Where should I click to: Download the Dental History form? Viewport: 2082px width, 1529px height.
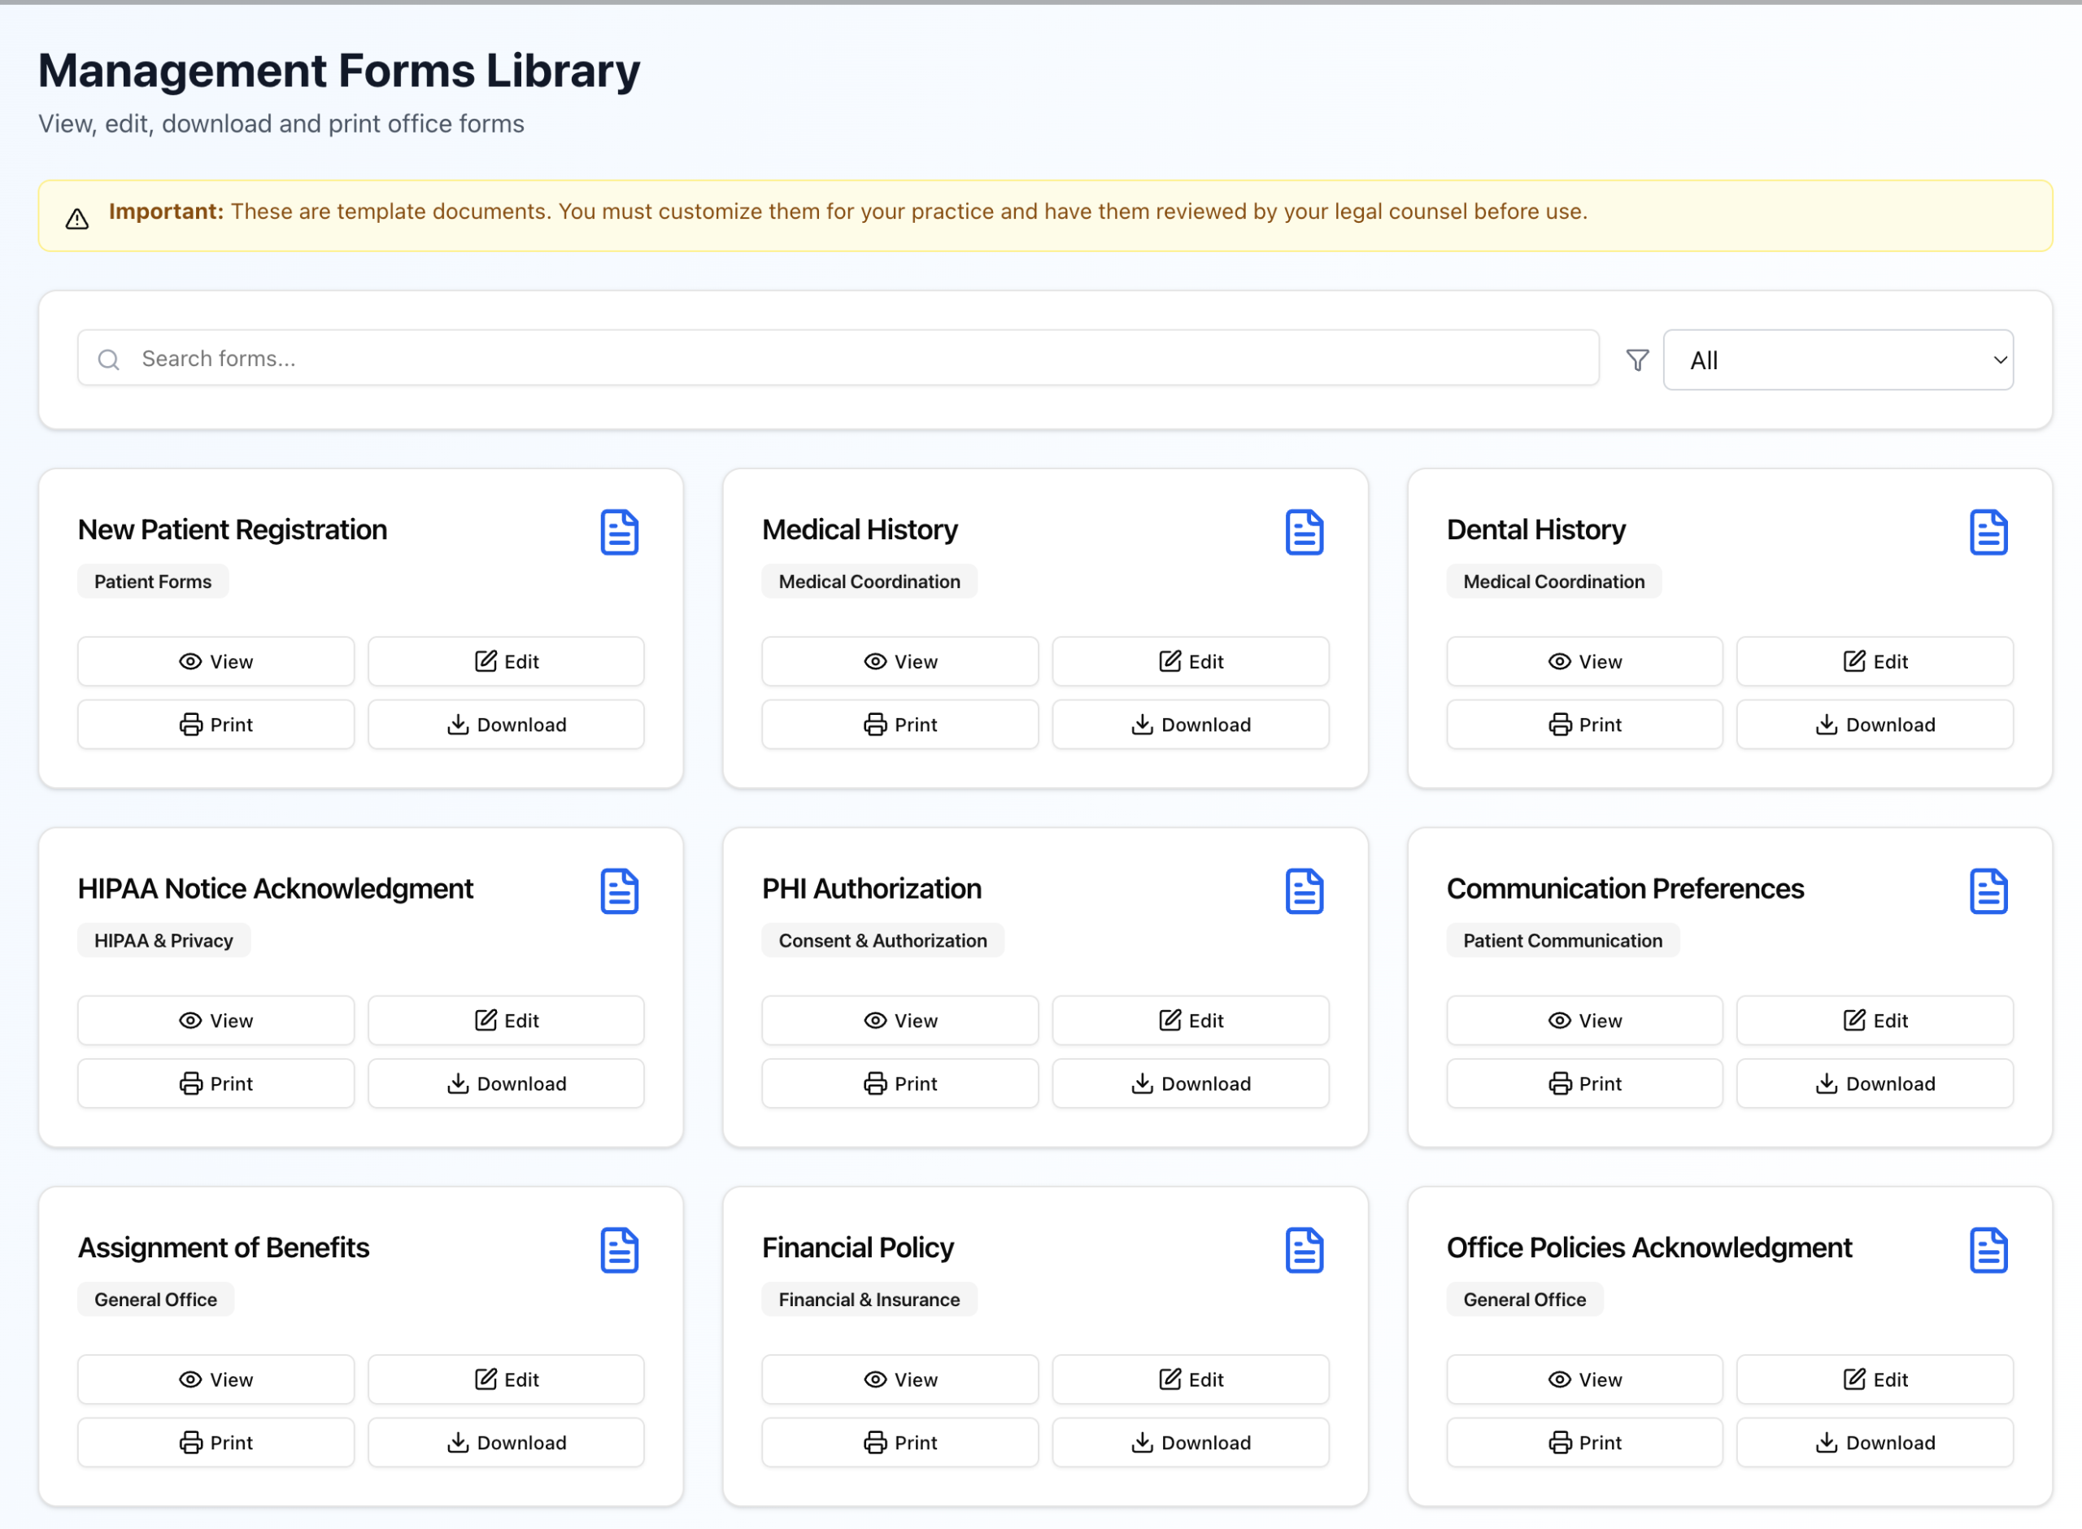pyautogui.click(x=1875, y=724)
